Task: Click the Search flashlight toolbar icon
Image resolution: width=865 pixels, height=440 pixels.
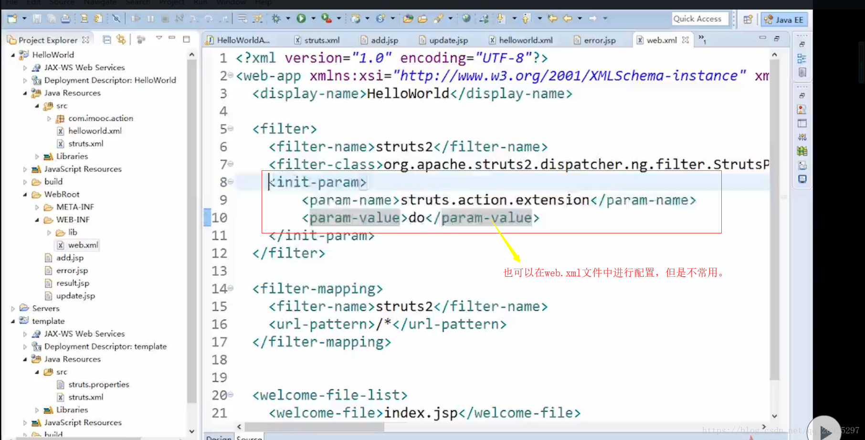Action: pyautogui.click(x=438, y=19)
